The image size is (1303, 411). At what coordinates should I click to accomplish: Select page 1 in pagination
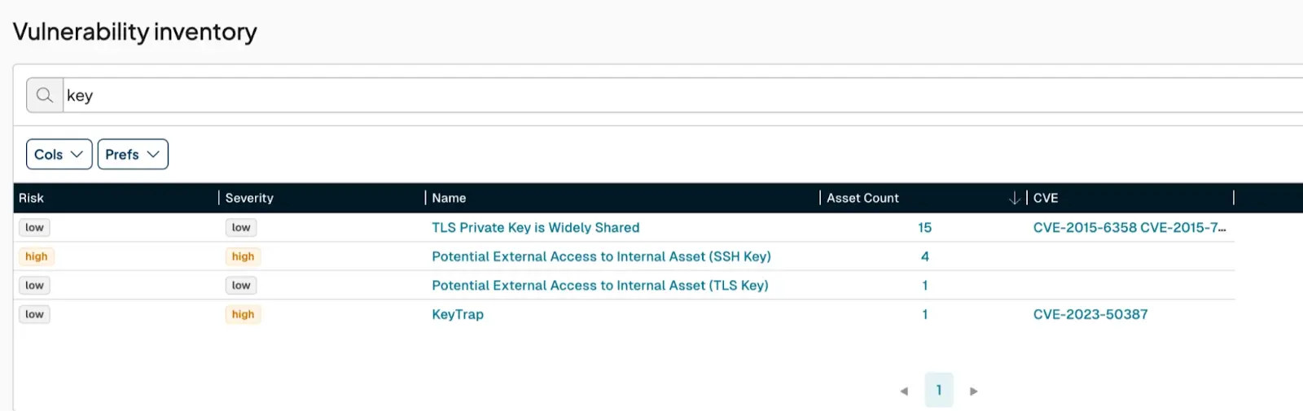tap(939, 391)
